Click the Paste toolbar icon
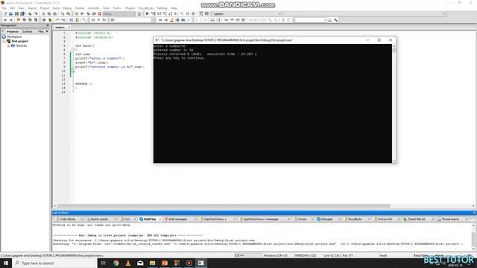 (x=54, y=13)
